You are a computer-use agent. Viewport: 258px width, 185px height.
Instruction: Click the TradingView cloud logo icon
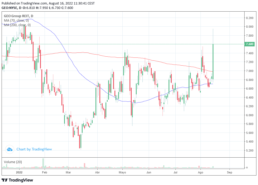click(x=9, y=149)
